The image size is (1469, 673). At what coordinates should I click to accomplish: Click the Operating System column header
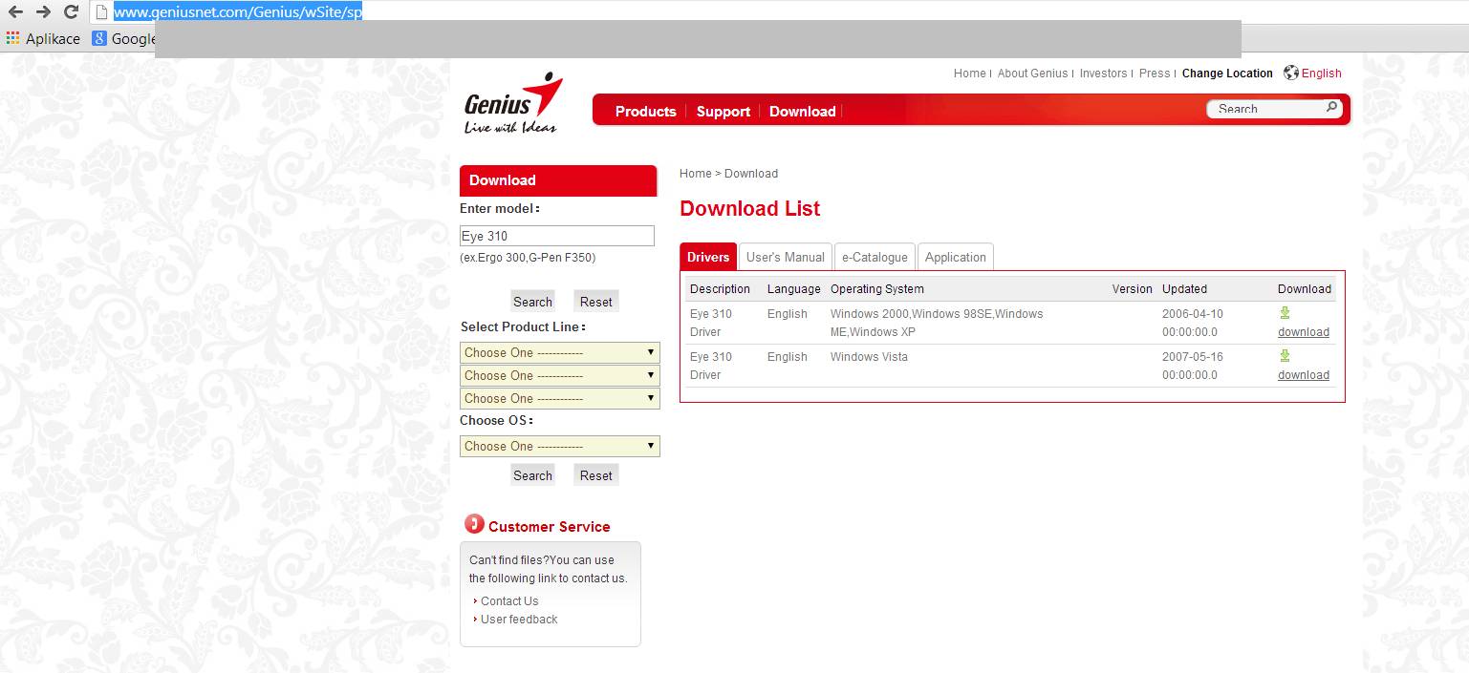click(x=877, y=289)
